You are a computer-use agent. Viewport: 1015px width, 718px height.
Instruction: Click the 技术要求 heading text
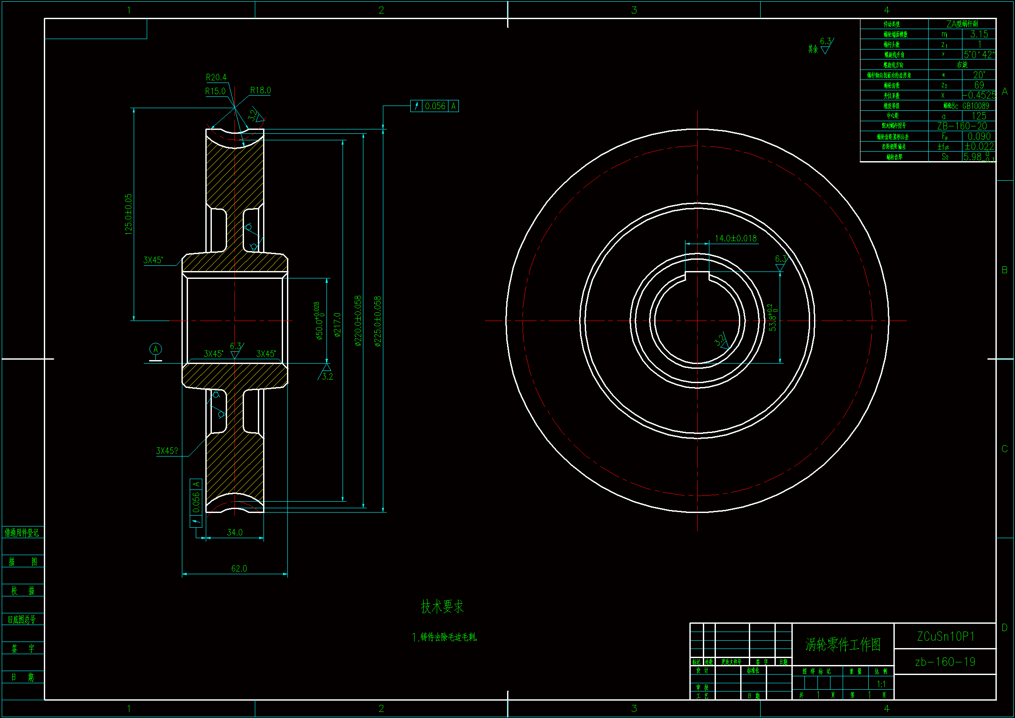(x=442, y=606)
